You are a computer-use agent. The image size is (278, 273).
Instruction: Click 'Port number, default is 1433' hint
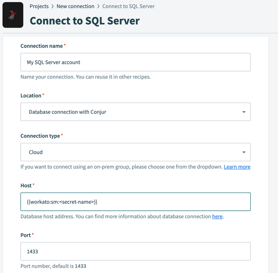click(53, 266)
